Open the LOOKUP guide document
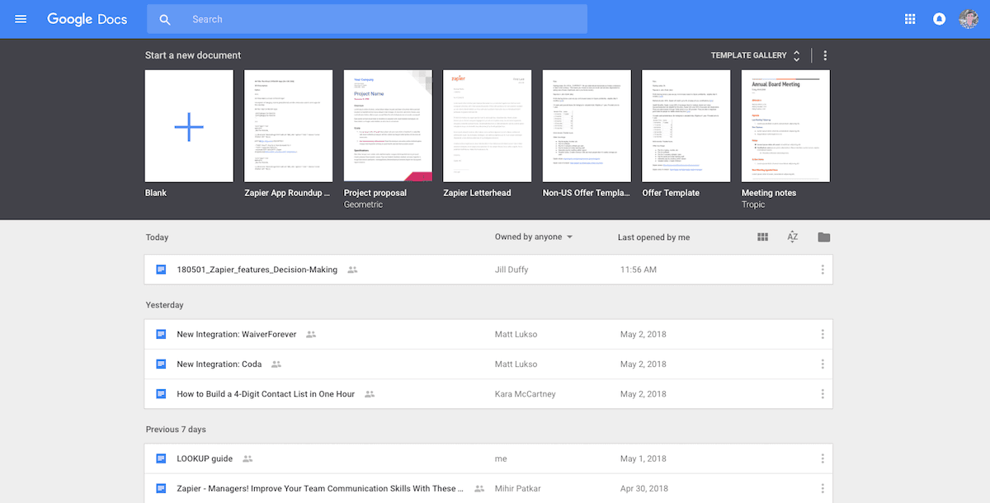This screenshot has height=503, width=990. coord(205,458)
